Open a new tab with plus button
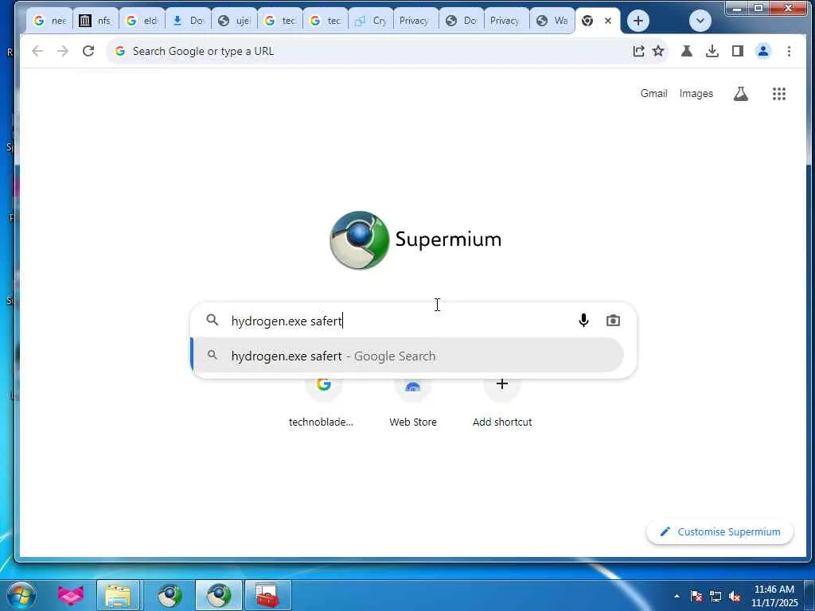This screenshot has height=611, width=815. point(638,21)
